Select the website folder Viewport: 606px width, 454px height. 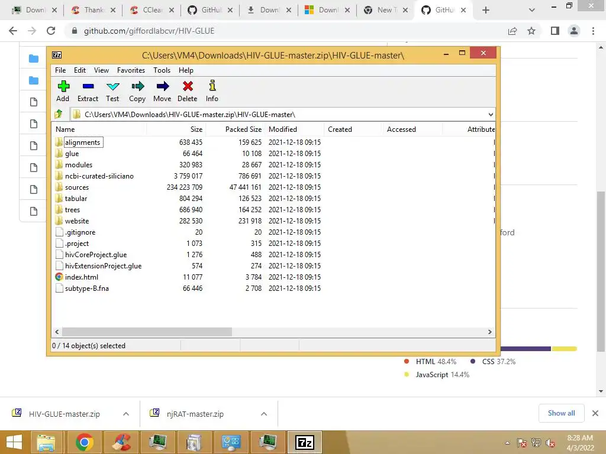[x=77, y=221]
